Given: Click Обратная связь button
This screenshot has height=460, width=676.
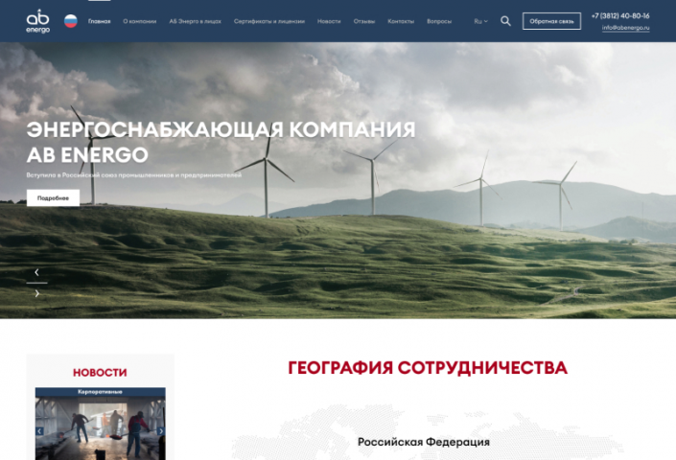Looking at the screenshot, I should pos(551,21).
